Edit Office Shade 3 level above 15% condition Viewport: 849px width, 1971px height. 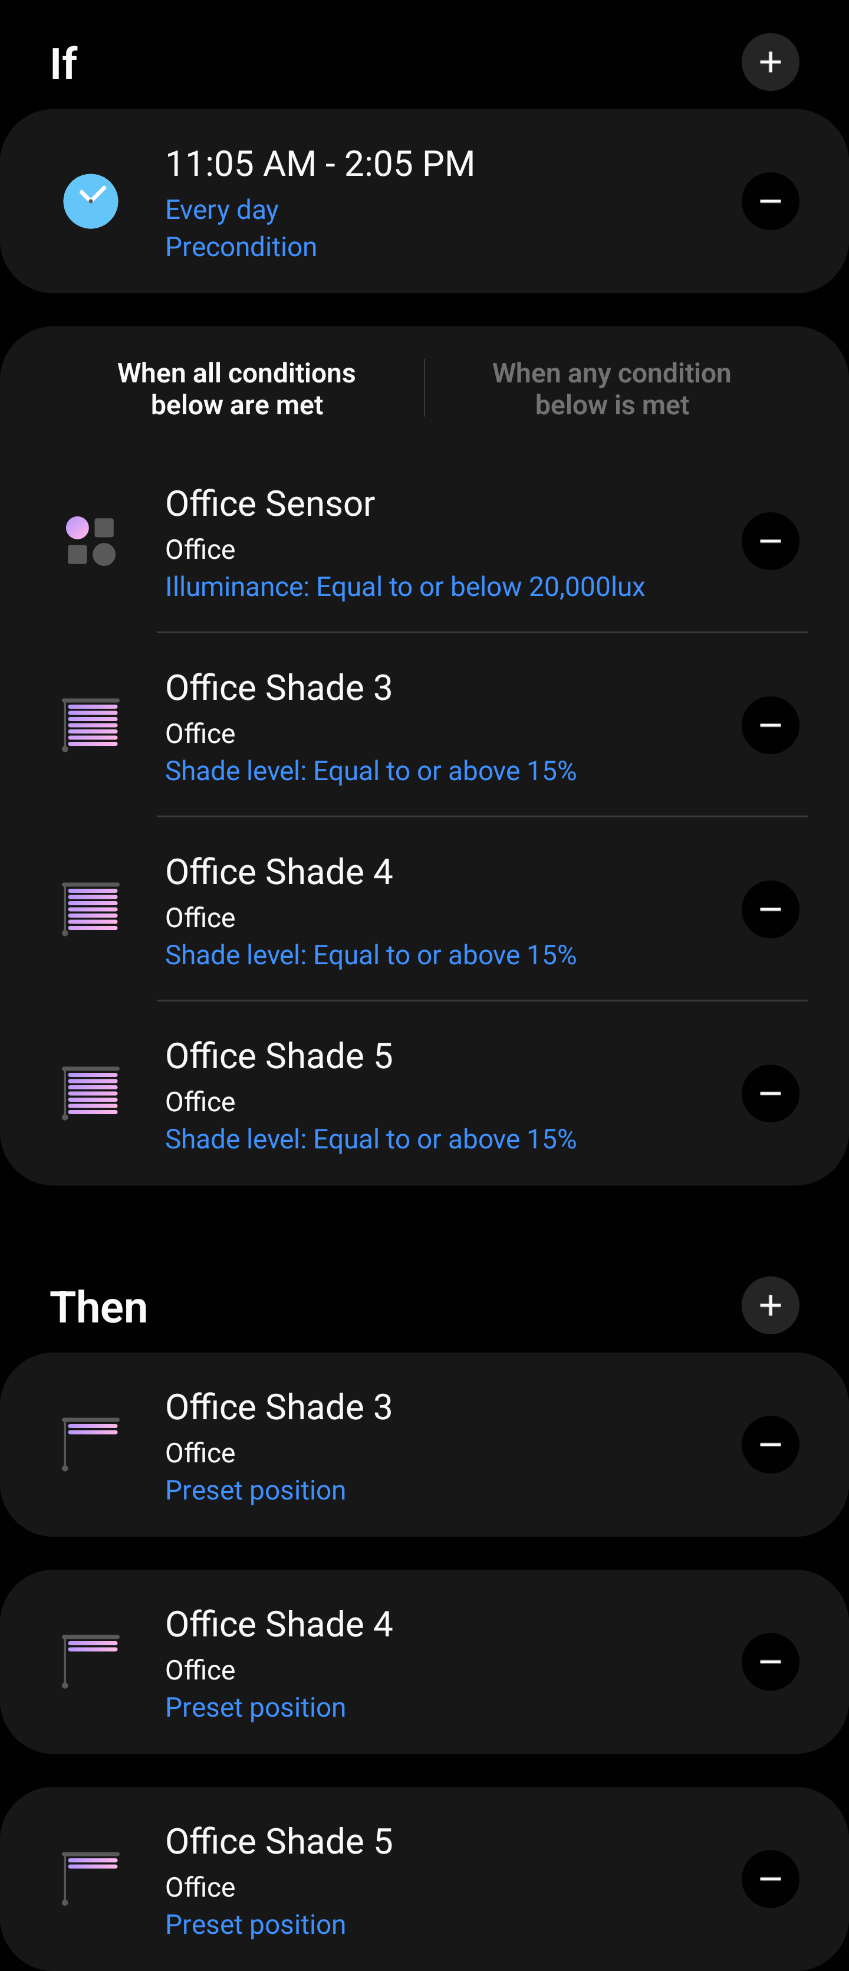pyautogui.click(x=371, y=771)
